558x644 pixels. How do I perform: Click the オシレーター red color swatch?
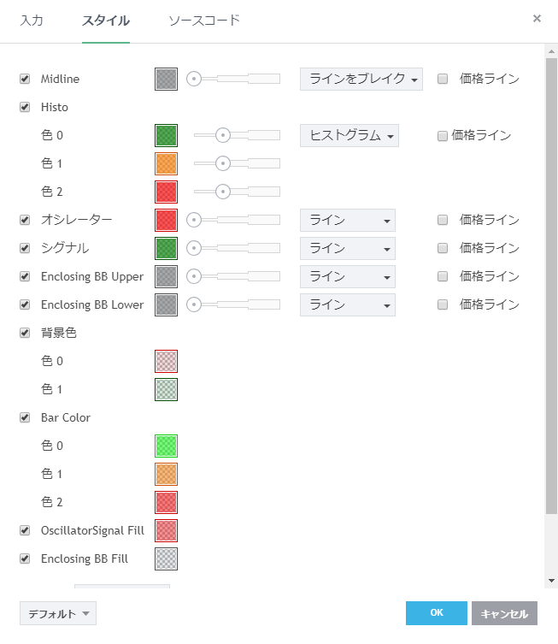(166, 220)
